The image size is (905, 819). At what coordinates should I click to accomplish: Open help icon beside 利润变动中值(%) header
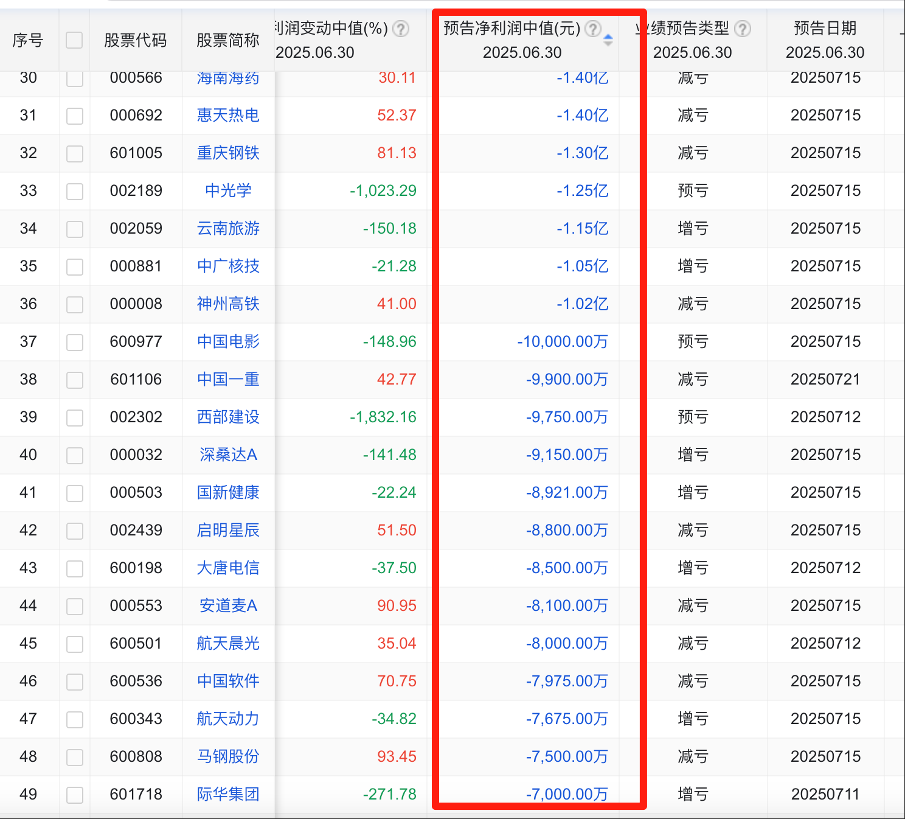(401, 29)
